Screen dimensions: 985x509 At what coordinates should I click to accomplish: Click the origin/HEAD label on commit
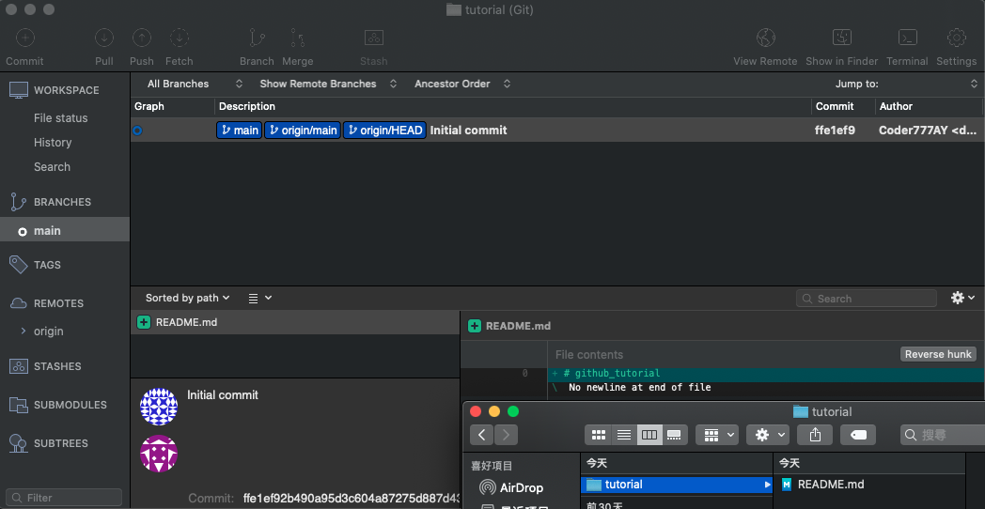tap(384, 131)
